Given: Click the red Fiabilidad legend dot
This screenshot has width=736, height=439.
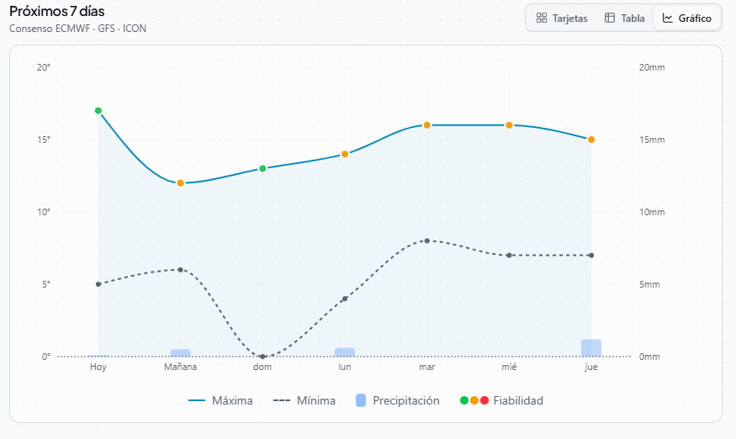Looking at the screenshot, I should coord(484,401).
